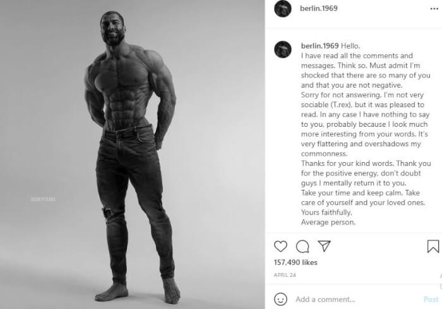The image size is (442, 309).
Task: Click the black-and-white bodybuilder photo
Action: click(132, 154)
